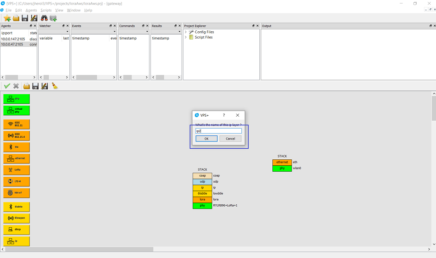Viewport: 436px width, 258px height.
Task: Open the Watcher panel dropdown
Action: point(67,32)
